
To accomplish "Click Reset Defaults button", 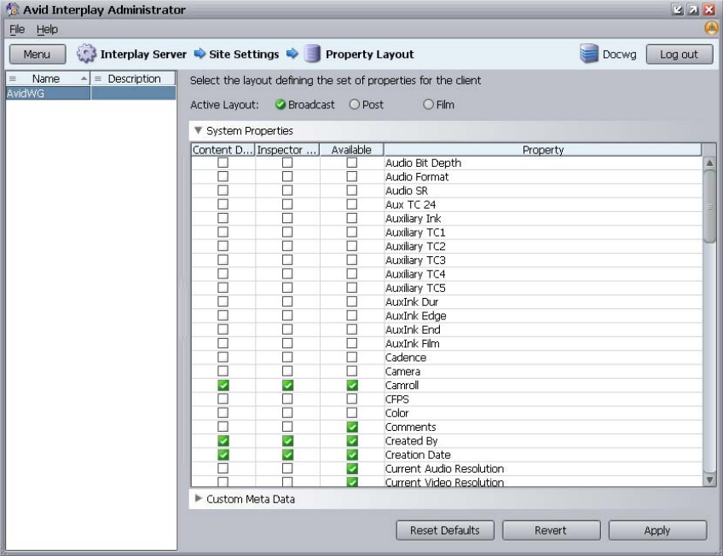I will [445, 530].
